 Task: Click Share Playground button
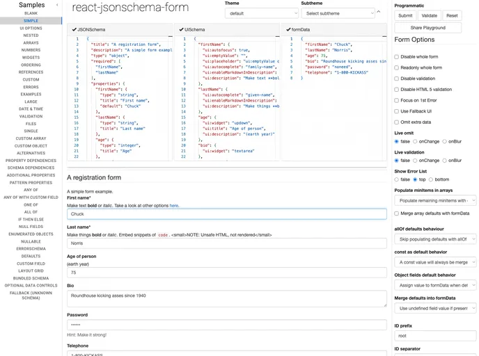point(427,28)
